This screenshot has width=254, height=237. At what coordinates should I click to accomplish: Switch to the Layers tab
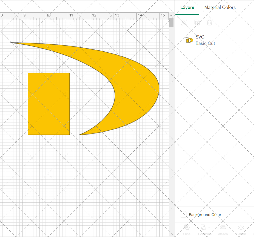[x=187, y=7]
